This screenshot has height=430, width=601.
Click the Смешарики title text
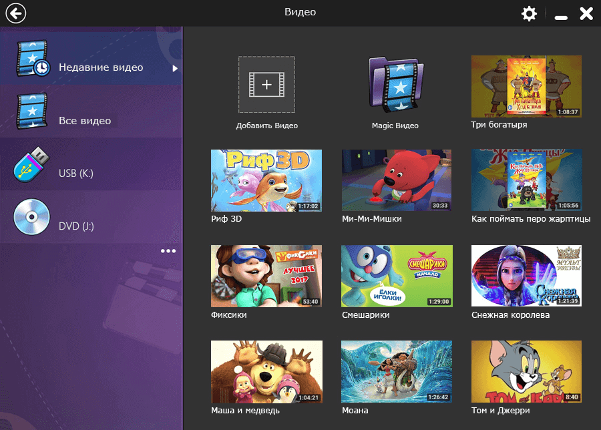(x=366, y=314)
